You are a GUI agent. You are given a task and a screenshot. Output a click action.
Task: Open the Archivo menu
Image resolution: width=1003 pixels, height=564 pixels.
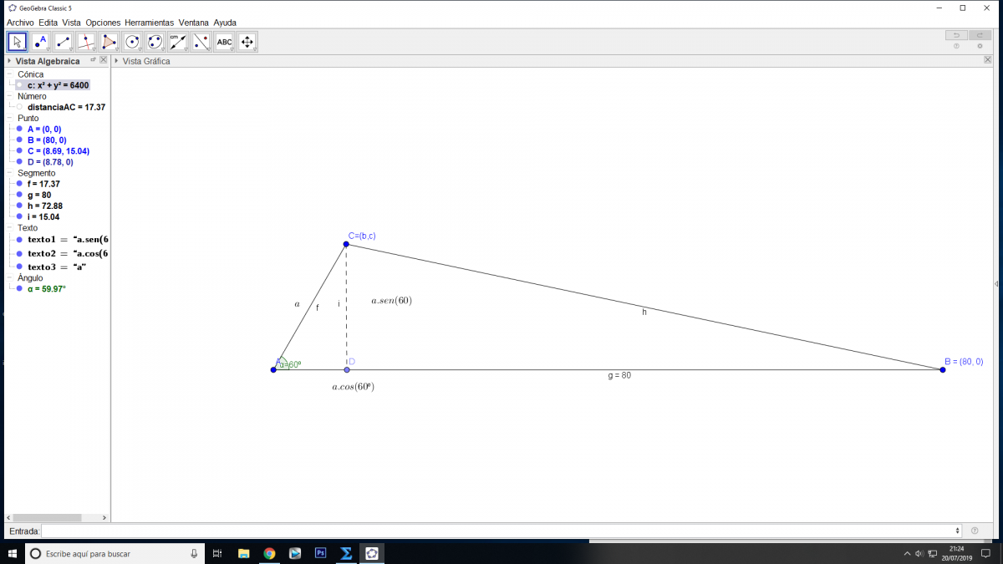click(x=20, y=23)
